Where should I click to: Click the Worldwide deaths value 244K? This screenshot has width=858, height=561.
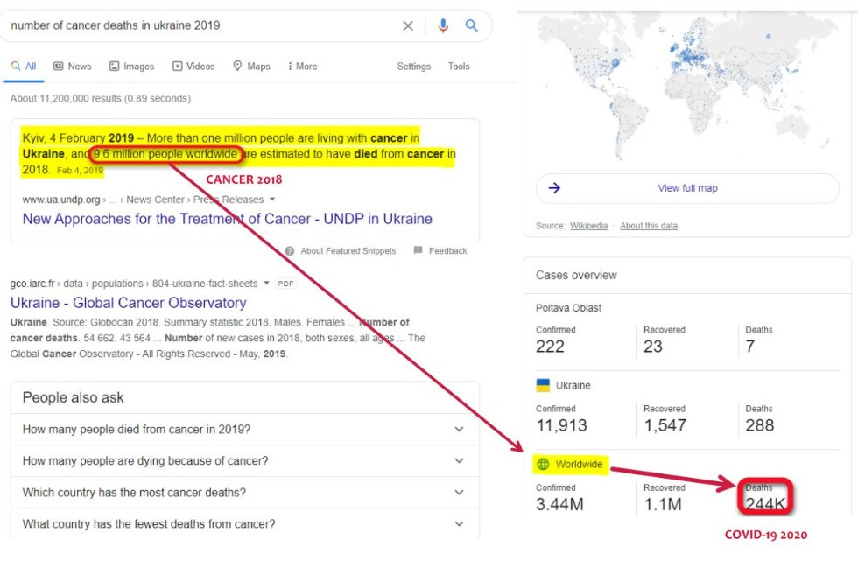765,504
